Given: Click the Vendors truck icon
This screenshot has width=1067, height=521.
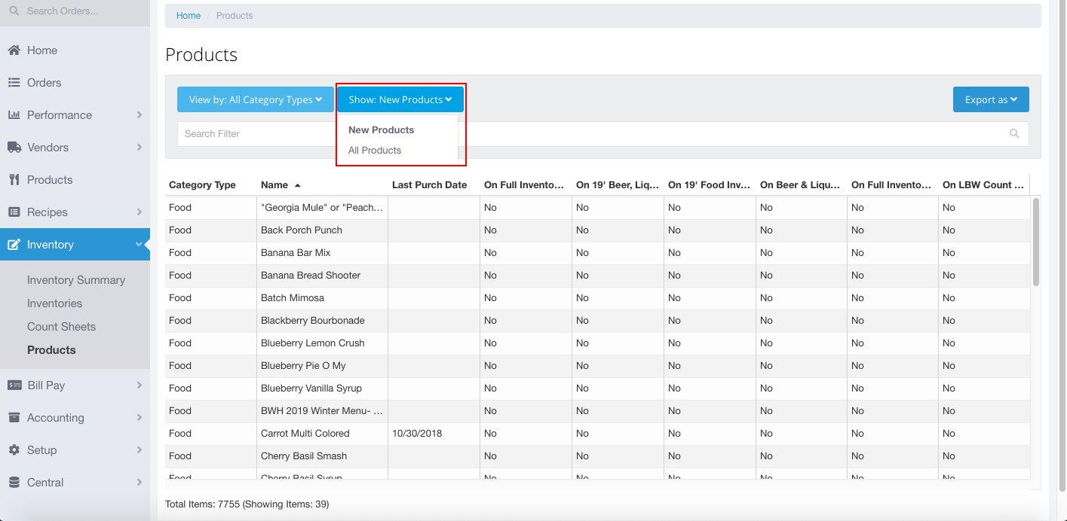Looking at the screenshot, I should click(14, 148).
